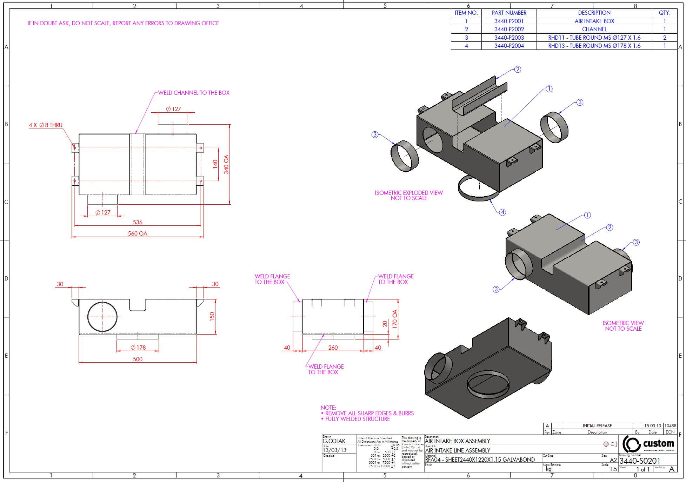Viewport: 686px width, 482px height.
Task: Select part number 3440-P2002
Action: pyautogui.click(x=509, y=29)
